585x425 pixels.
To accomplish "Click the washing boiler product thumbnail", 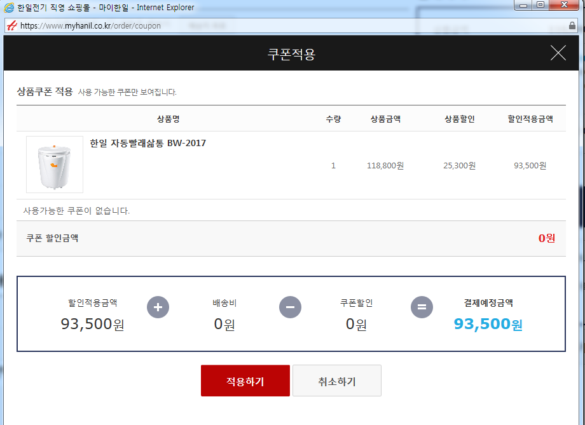I will (55, 165).
